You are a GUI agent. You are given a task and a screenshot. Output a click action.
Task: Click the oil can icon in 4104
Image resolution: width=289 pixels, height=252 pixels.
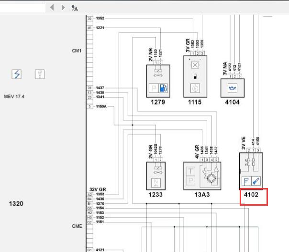pos(232,88)
